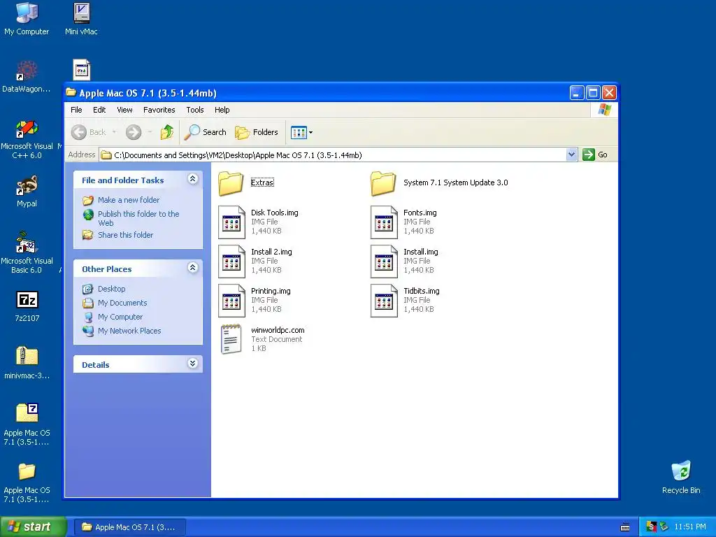Select the Tidbits.img file icon

pyautogui.click(x=384, y=301)
